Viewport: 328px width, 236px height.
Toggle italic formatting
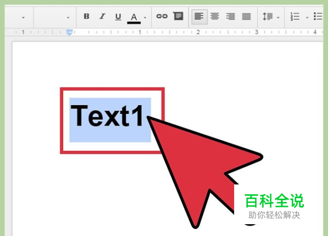pos(102,16)
